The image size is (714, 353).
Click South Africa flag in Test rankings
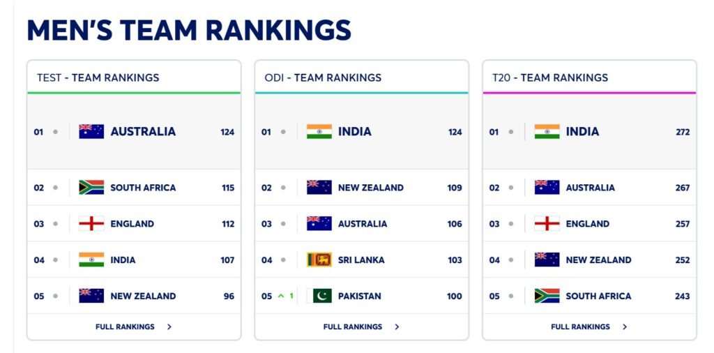pos(91,188)
